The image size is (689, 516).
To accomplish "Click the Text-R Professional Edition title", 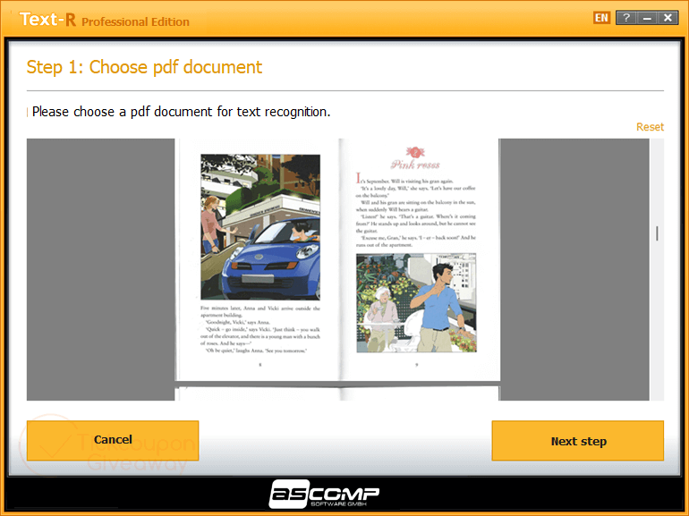I will click(105, 20).
